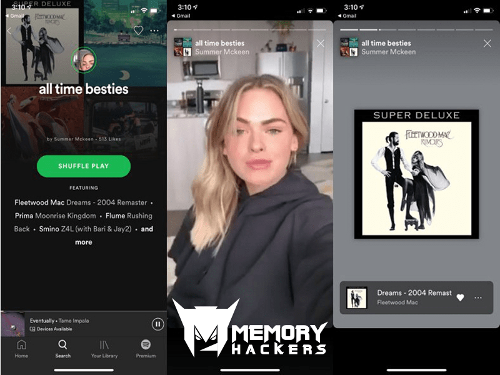Open the Your Library tab
Image resolution: width=500 pixels, height=375 pixels.
104,349
